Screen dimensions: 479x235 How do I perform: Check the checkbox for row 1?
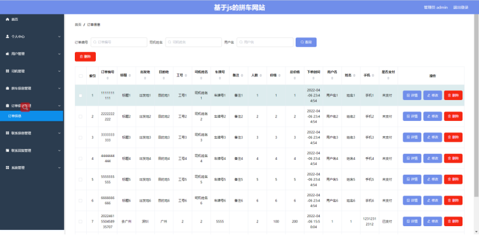coord(81,96)
